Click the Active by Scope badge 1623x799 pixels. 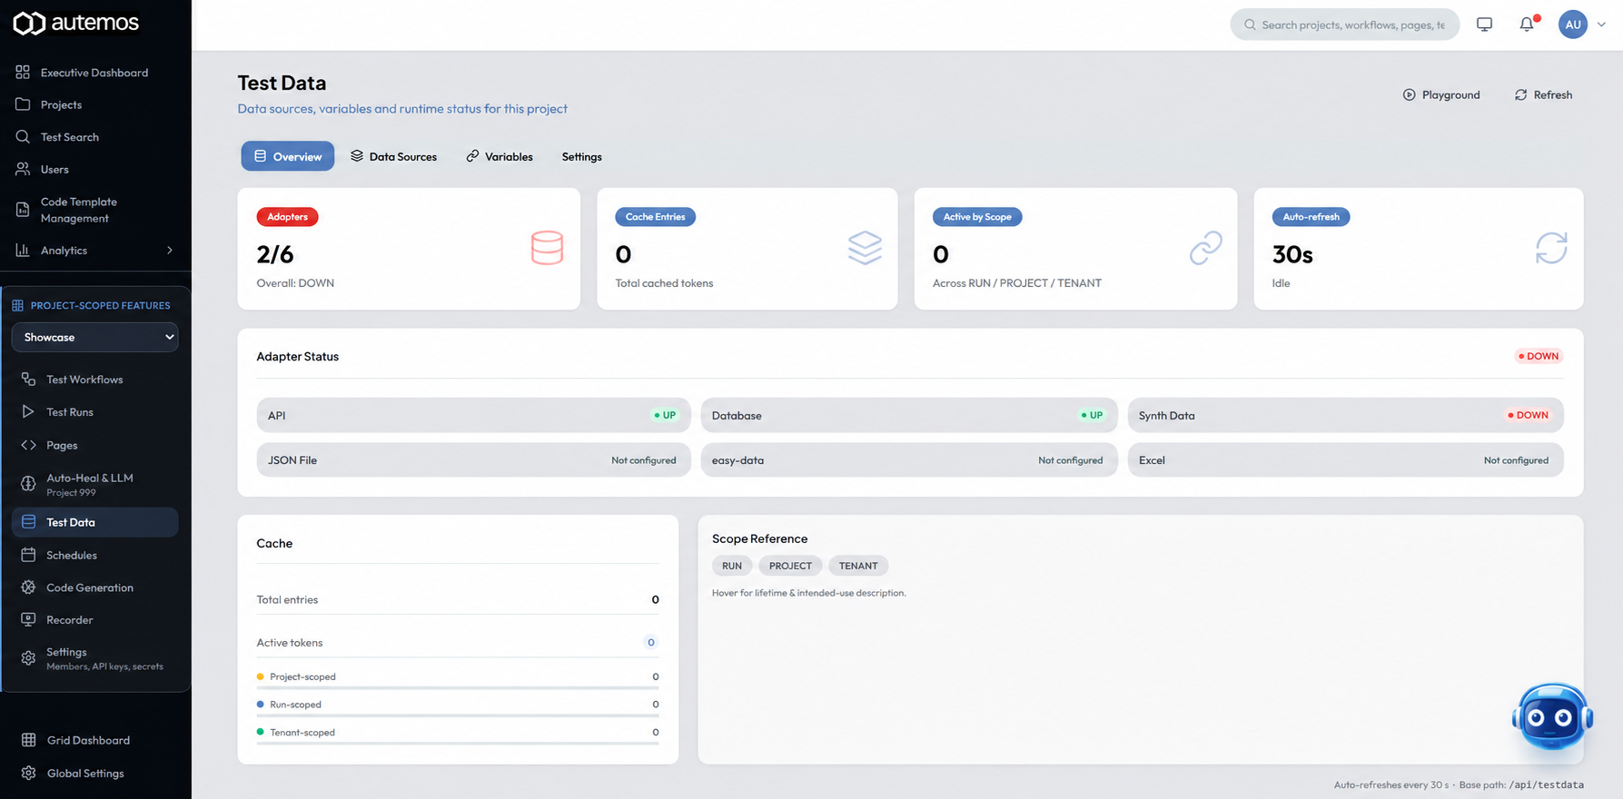click(977, 216)
